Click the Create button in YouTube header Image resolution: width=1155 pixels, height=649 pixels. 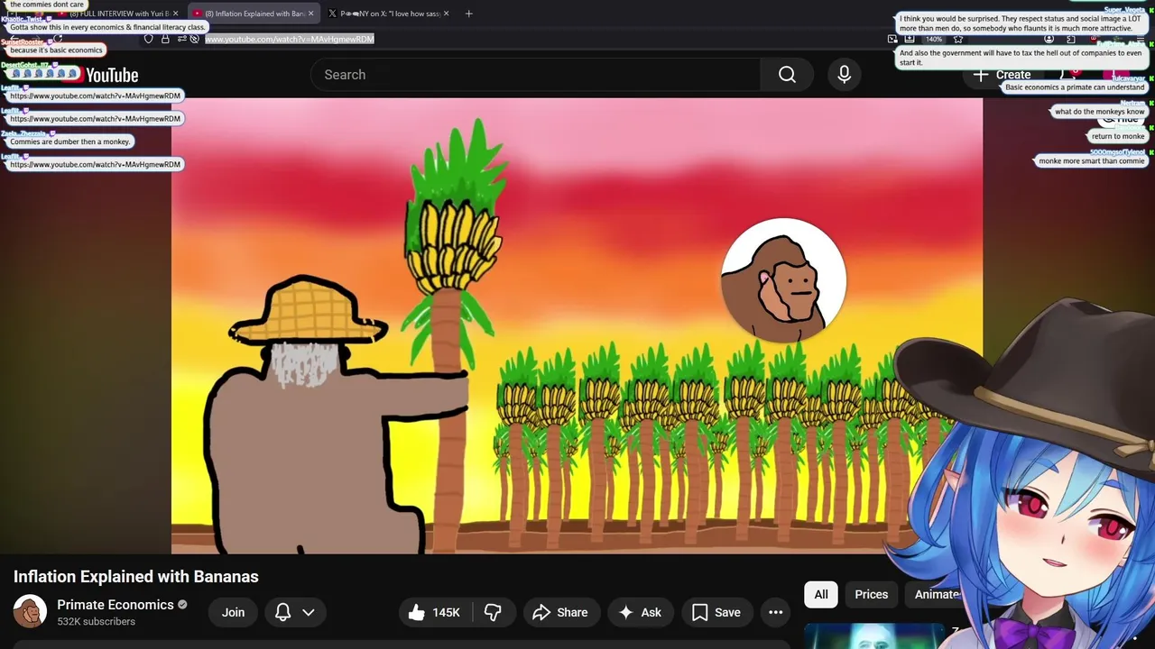(1002, 75)
